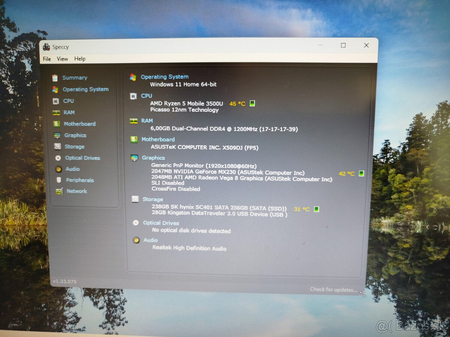This screenshot has width=450, height=337.
Task: Open the Operating System section heading
Action: tap(165, 76)
